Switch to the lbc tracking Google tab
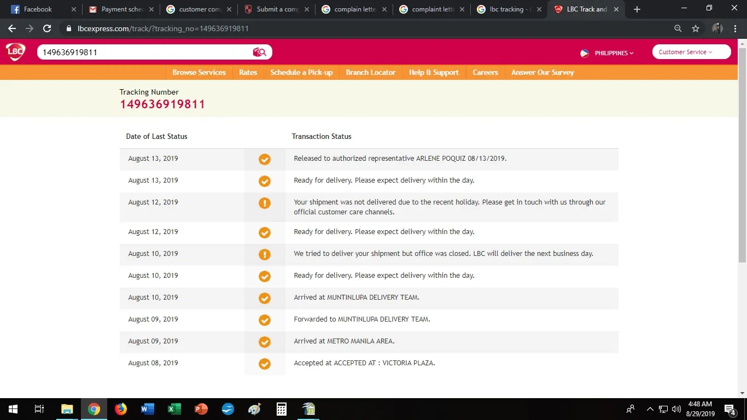747x420 pixels. coord(510,9)
